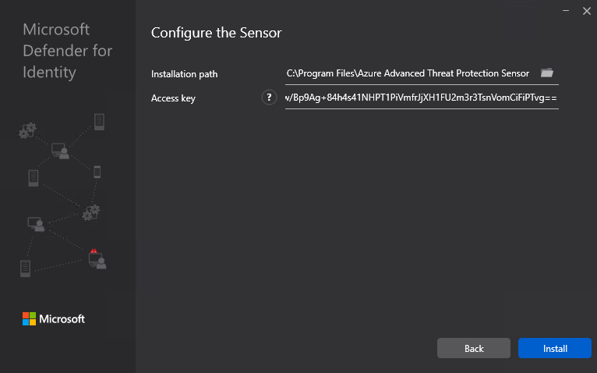The height and width of the screenshot is (373, 597).
Task: Click the Access key help question mark
Action: coord(269,98)
